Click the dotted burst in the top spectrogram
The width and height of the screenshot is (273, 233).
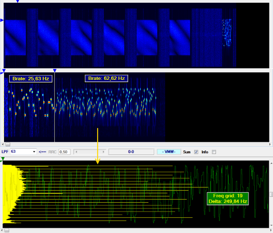227,33
